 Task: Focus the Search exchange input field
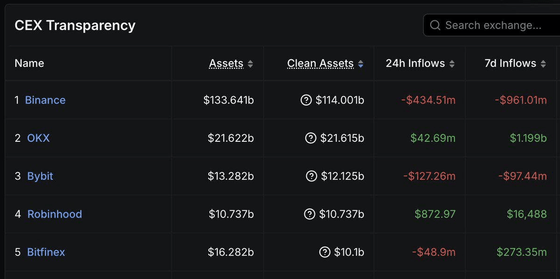coord(492,25)
